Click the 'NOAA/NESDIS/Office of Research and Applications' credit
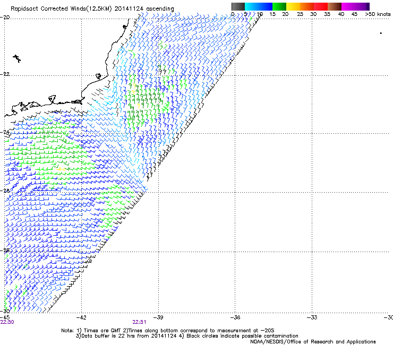 pyautogui.click(x=313, y=342)
